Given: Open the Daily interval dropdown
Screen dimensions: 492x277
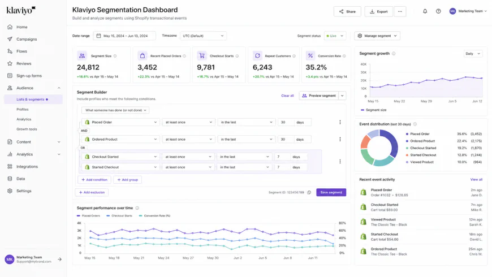Looking at the screenshot, I should [x=473, y=54].
